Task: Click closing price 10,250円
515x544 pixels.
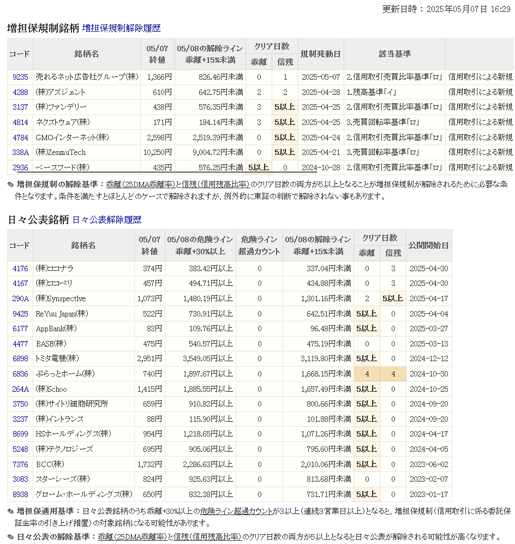Action: [x=158, y=152]
